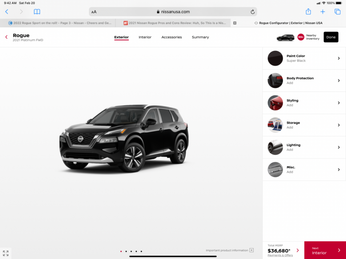Screen dimensions: 346x259
Task: Select the Super Black paint color swatch
Action: tap(275, 58)
